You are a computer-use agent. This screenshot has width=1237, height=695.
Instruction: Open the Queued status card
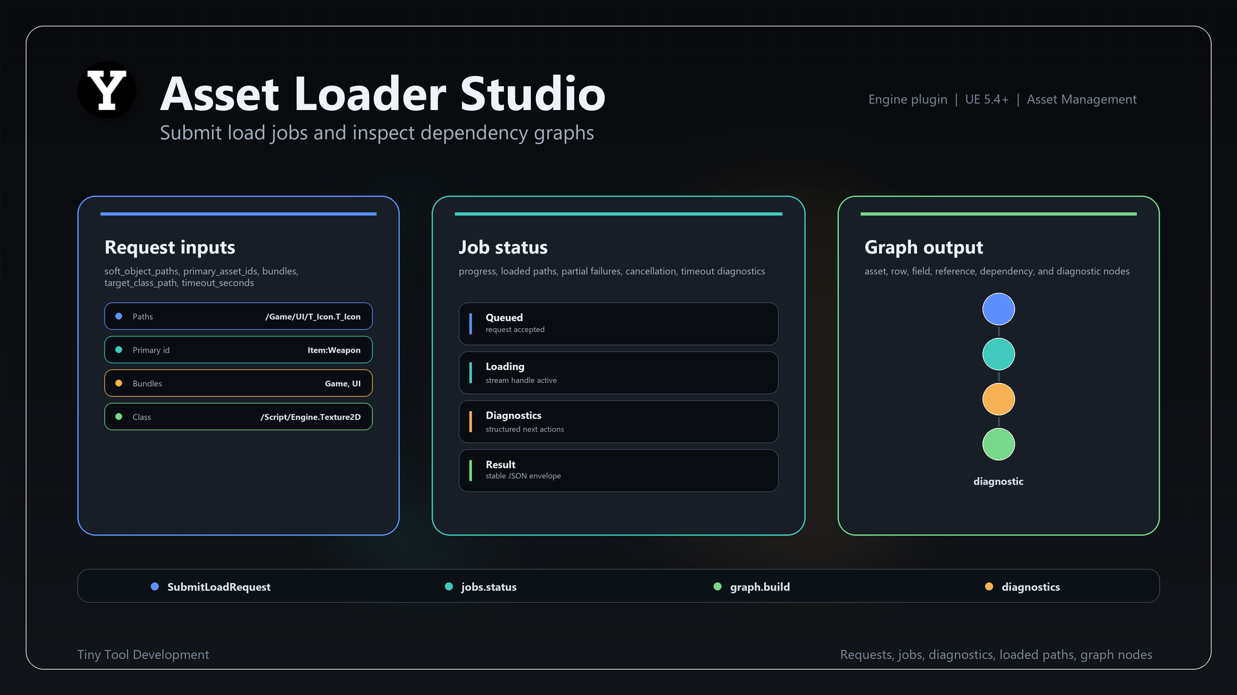[618, 324]
